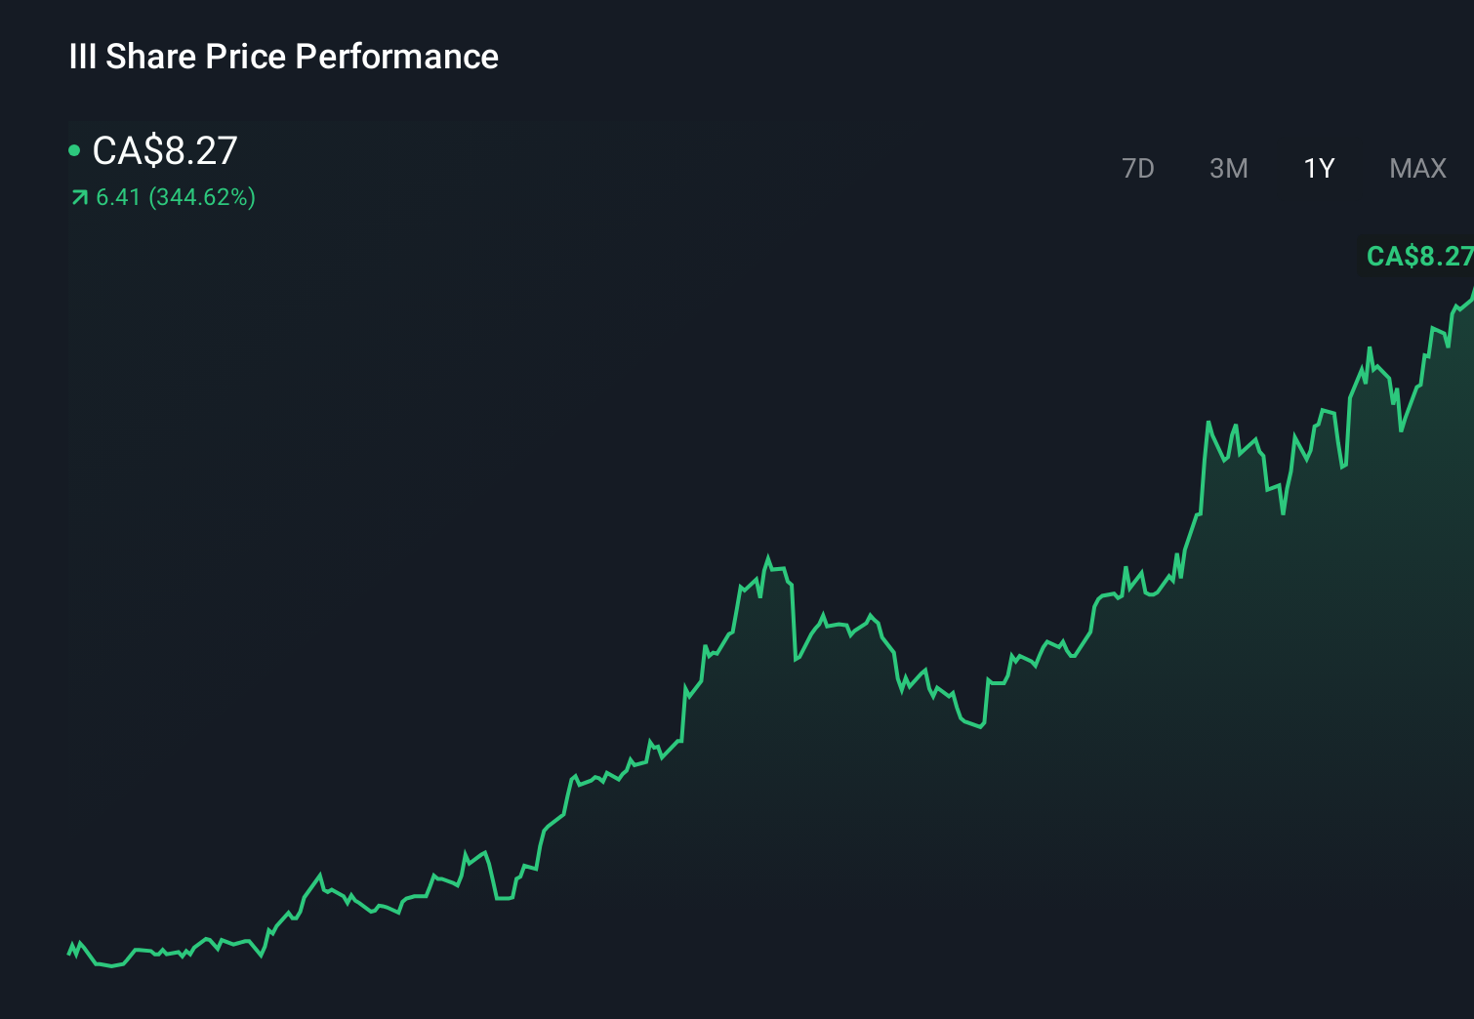
Task: Show the MAX historical price range
Action: point(1415,168)
